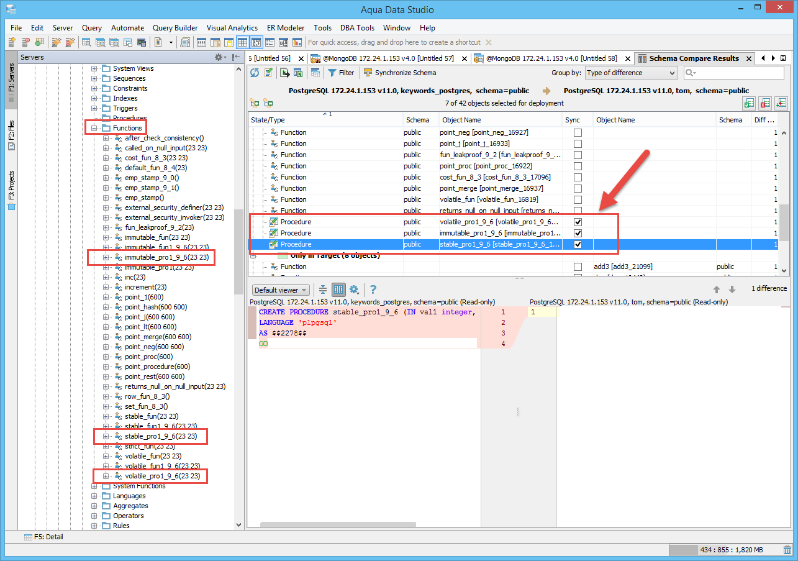Open the Query Builder menu
798x561 pixels.
(x=175, y=28)
